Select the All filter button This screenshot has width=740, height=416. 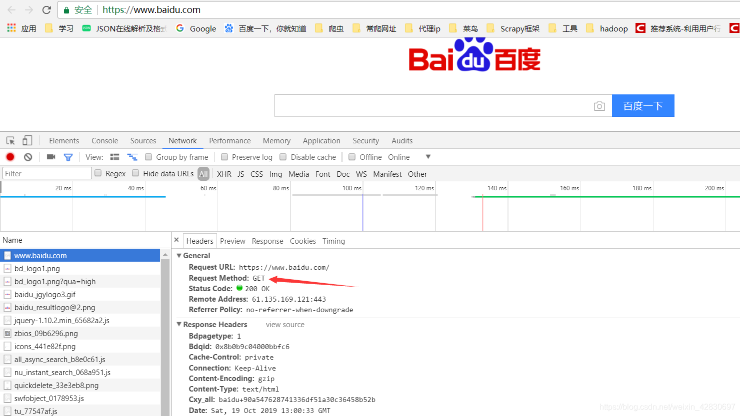pos(203,174)
